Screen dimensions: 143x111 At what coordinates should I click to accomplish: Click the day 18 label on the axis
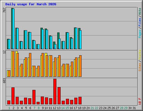tap(80, 108)
